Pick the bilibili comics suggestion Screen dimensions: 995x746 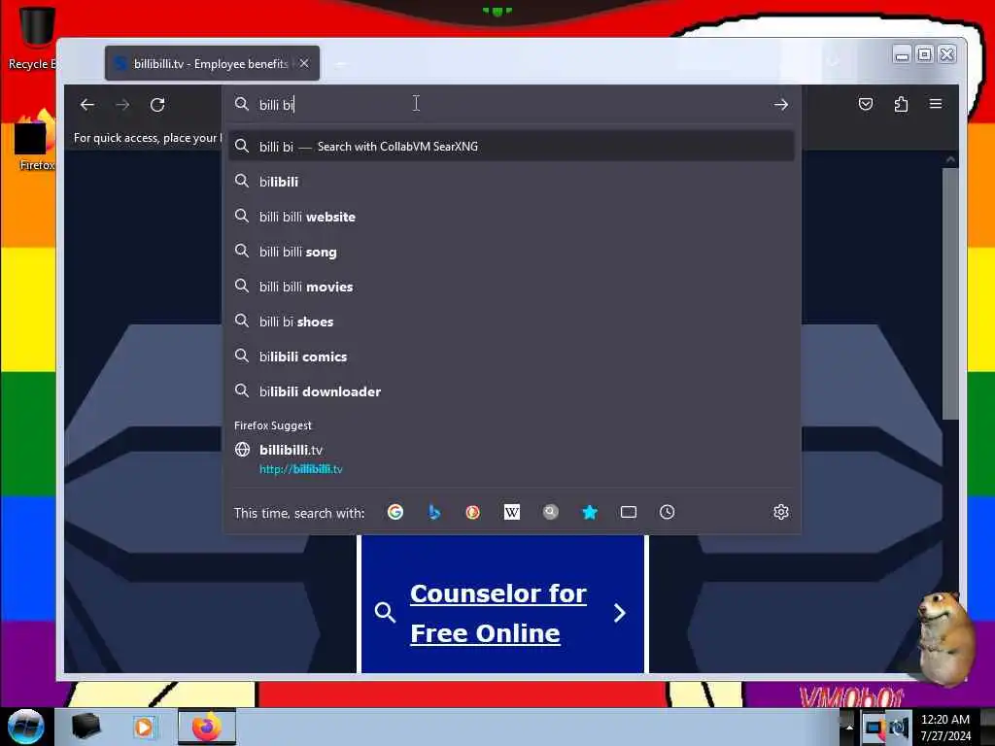[x=511, y=356]
